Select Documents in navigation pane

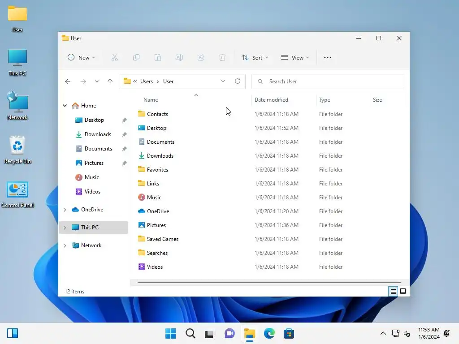click(98, 149)
